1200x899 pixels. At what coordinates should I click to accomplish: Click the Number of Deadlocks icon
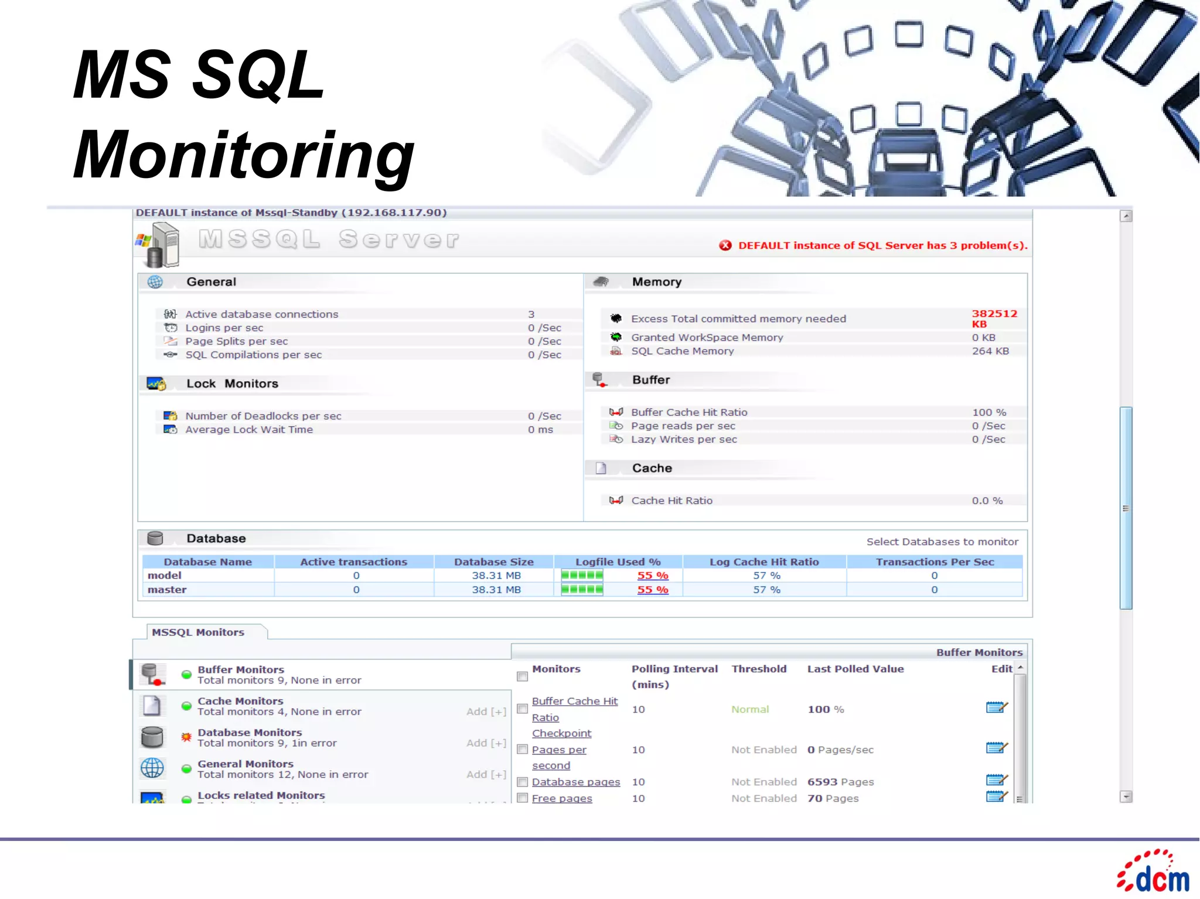(170, 416)
